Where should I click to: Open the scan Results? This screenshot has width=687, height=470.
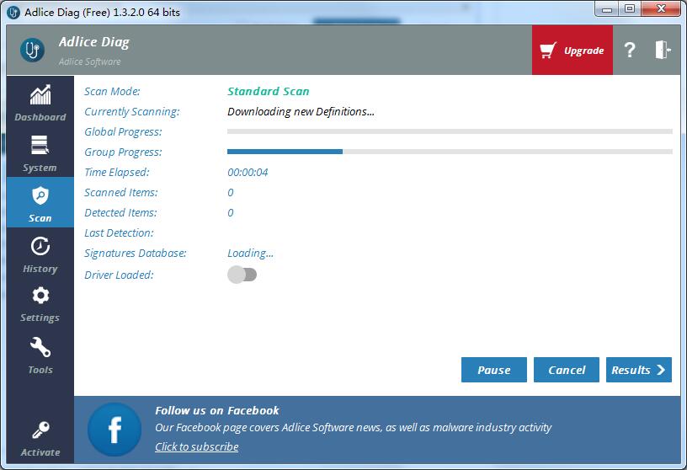click(x=638, y=370)
